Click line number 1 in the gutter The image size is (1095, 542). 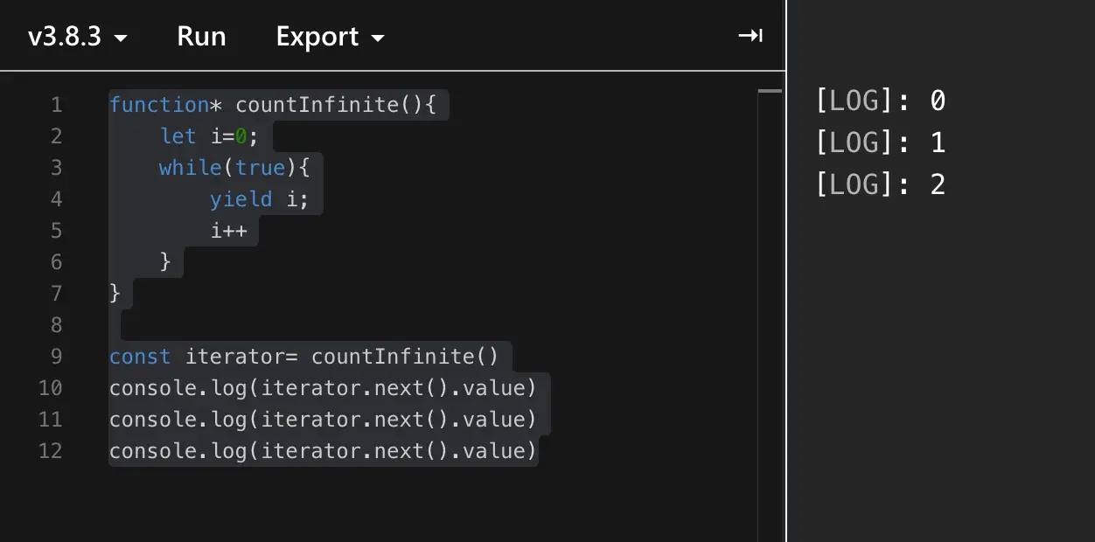[56, 104]
